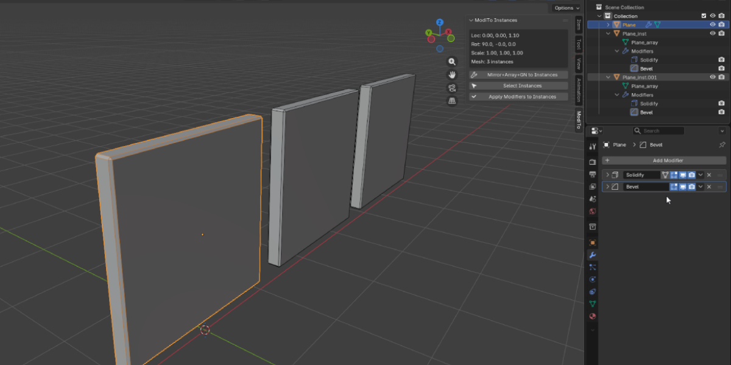
Task: Toggle camera view icon in viewport
Action: [x=452, y=88]
